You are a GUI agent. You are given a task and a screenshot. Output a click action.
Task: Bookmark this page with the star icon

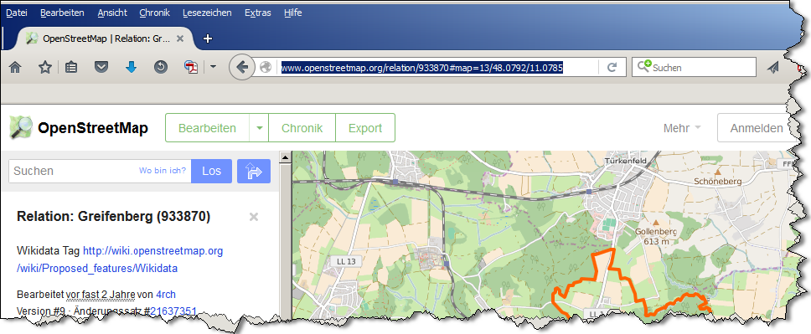click(x=45, y=67)
